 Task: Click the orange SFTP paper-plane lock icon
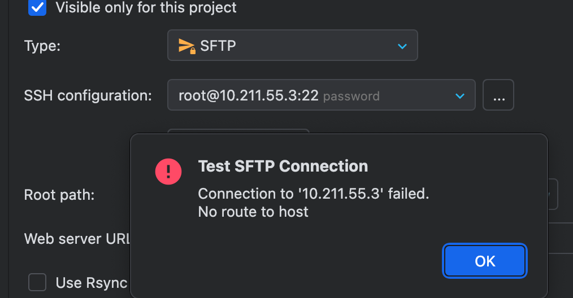186,46
